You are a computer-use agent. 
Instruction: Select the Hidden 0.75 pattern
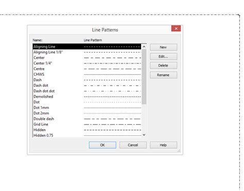click(x=87, y=135)
